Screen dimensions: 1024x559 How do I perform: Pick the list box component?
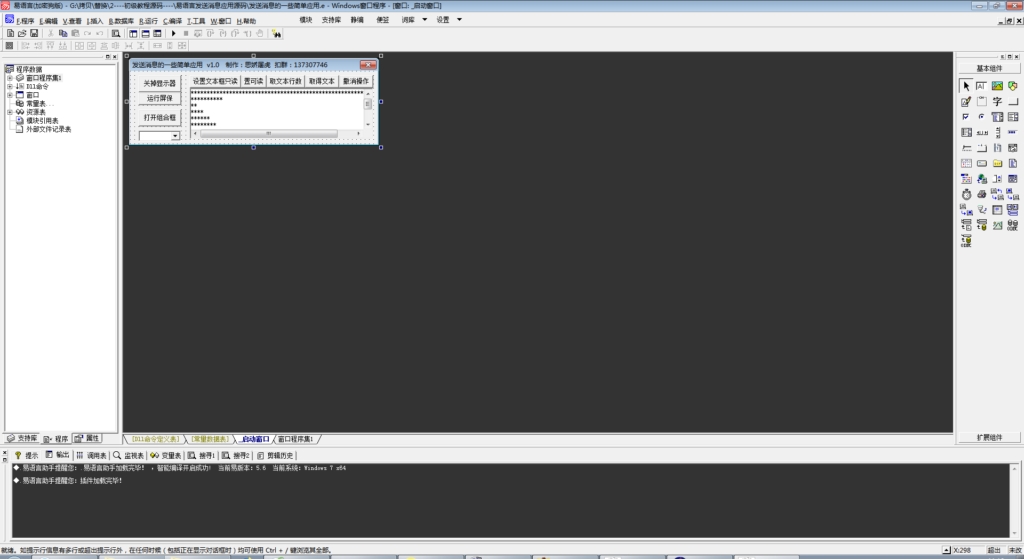1013,117
